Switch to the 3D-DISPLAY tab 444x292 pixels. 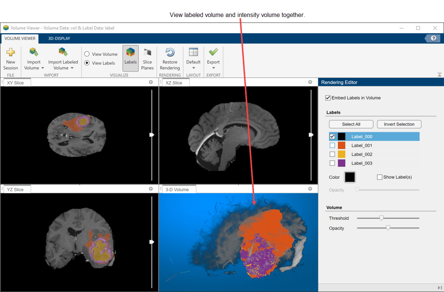pos(59,38)
